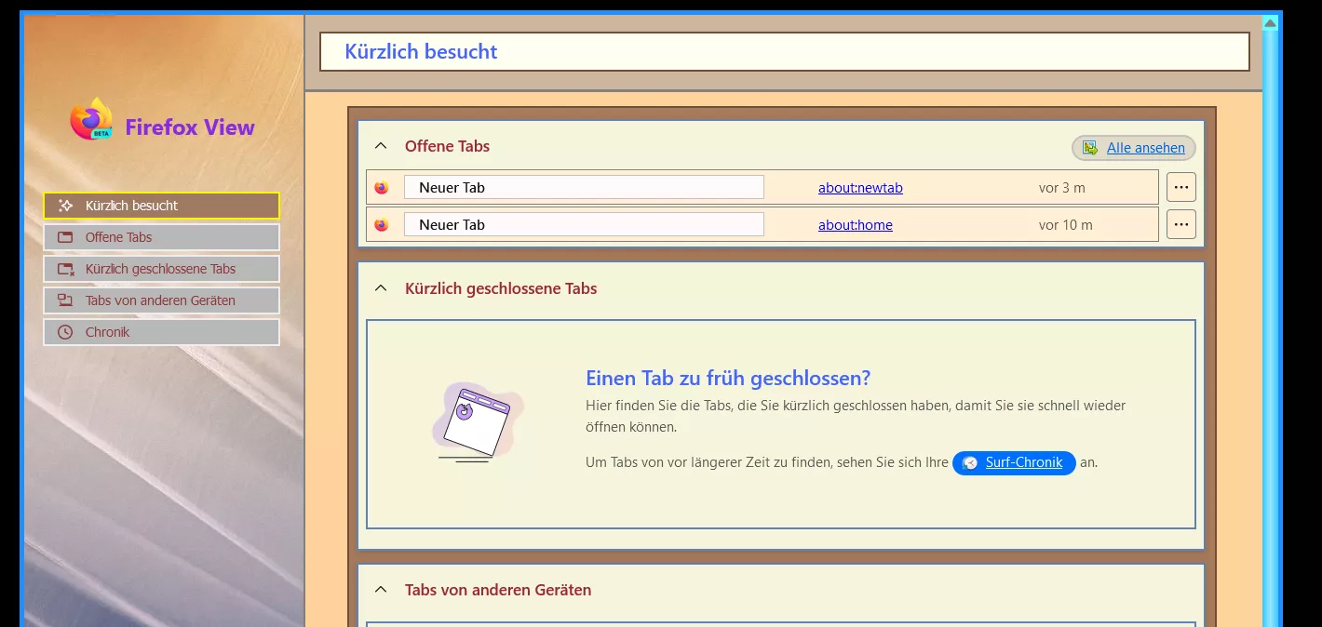Collapse the Offene Tabs section
This screenshot has width=1322, height=627.
380,146
